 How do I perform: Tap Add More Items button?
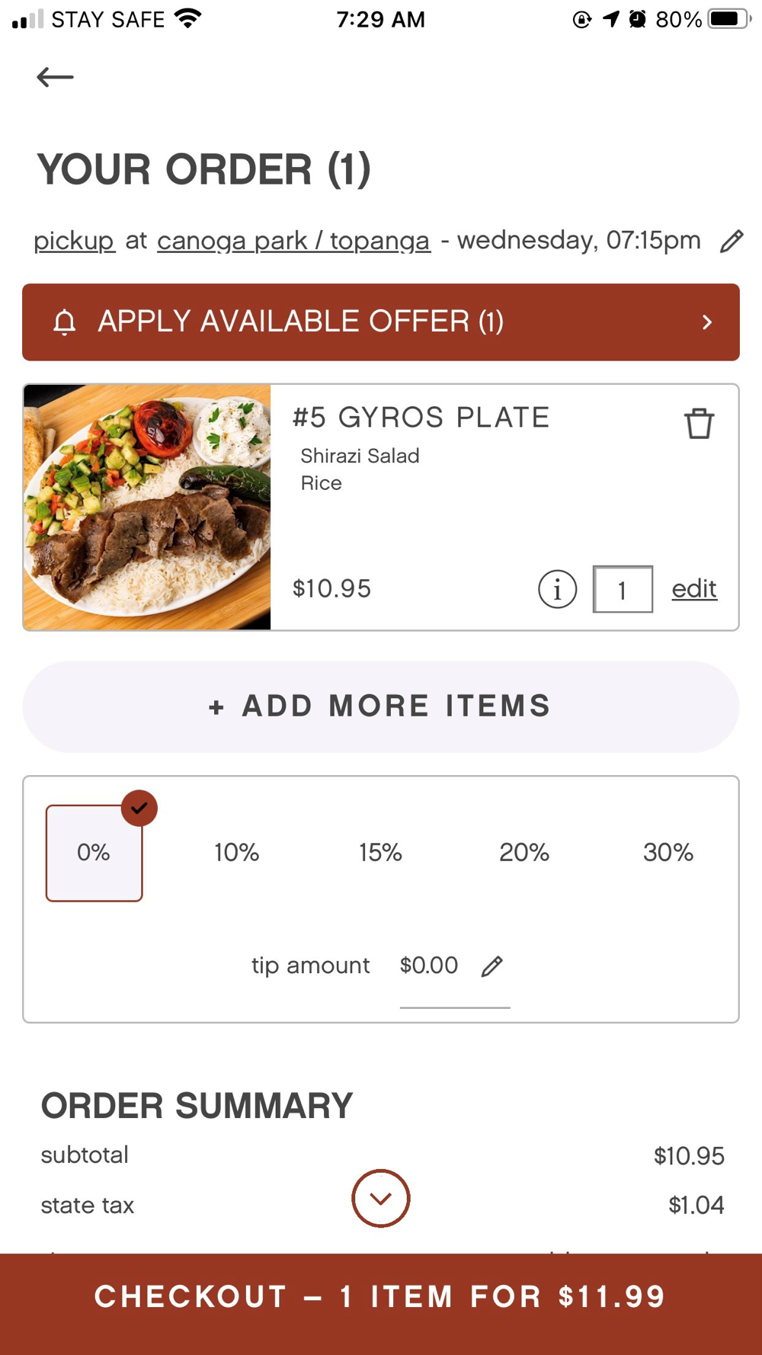click(x=381, y=706)
